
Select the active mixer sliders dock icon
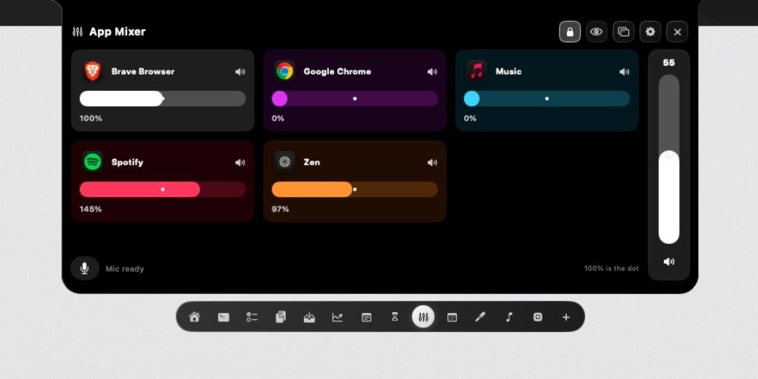point(423,317)
